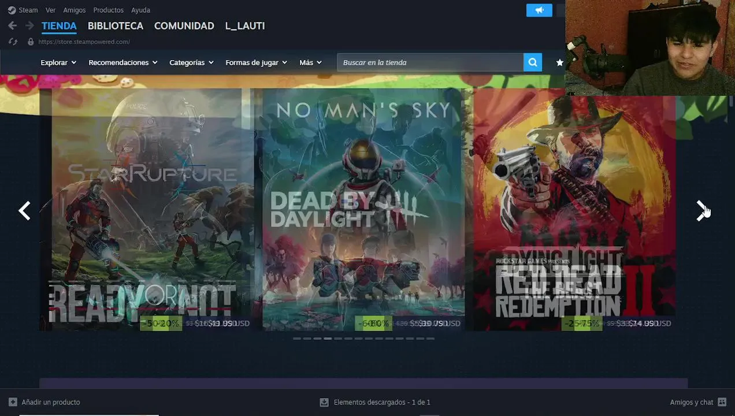Go forward with the right arrow

click(x=29, y=26)
